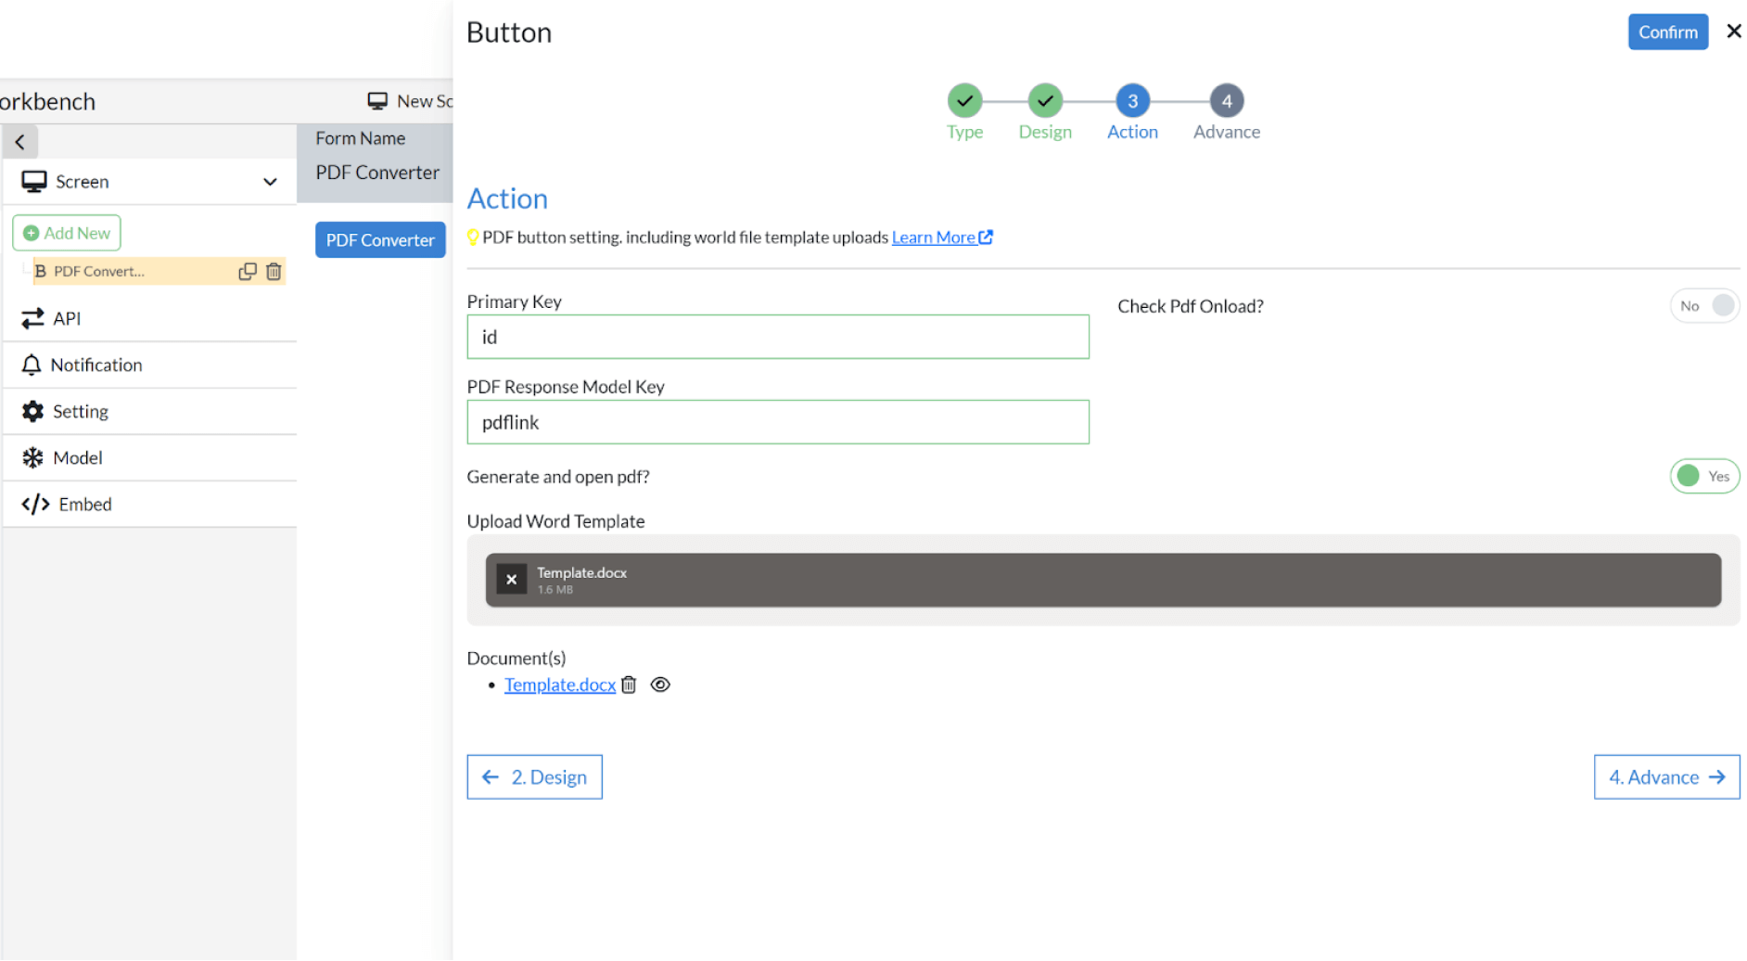This screenshot has height=961, width=1747.
Task: Open the Model section
Action: pyautogui.click(x=150, y=457)
